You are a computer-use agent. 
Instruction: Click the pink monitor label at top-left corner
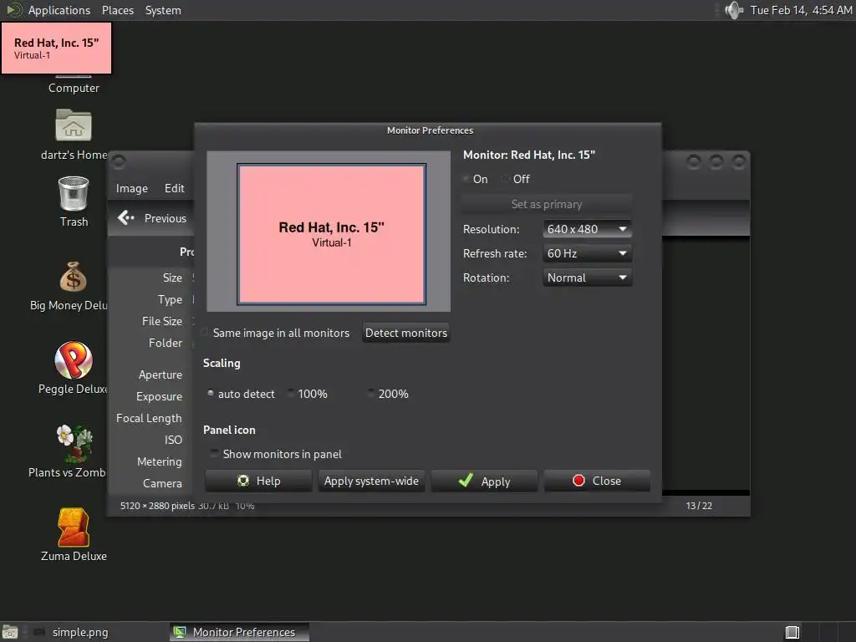[56, 48]
